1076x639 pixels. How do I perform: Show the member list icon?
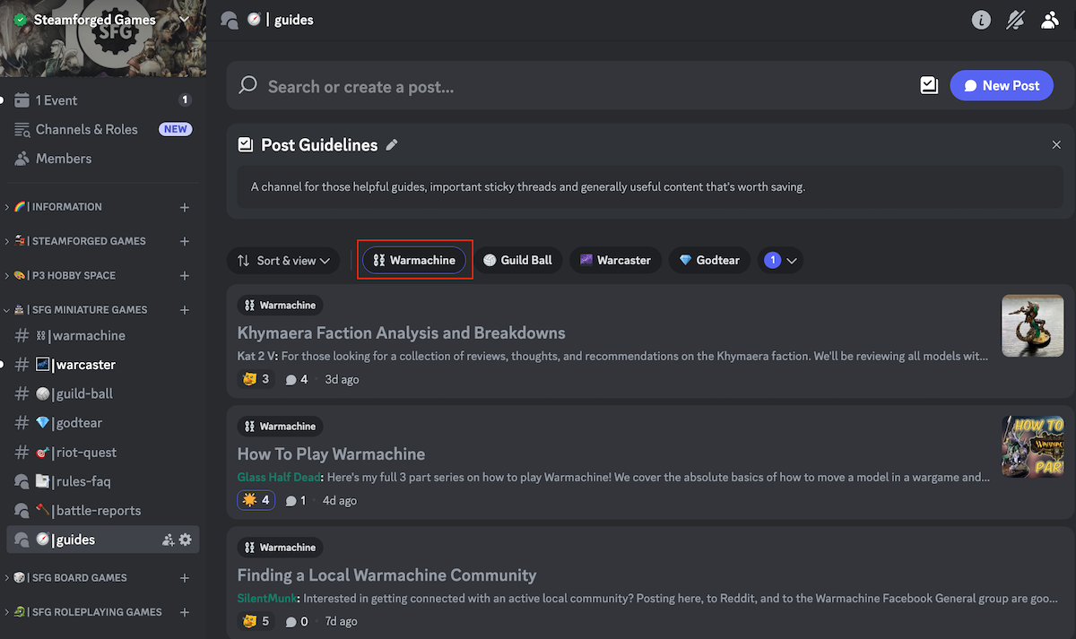point(1050,20)
